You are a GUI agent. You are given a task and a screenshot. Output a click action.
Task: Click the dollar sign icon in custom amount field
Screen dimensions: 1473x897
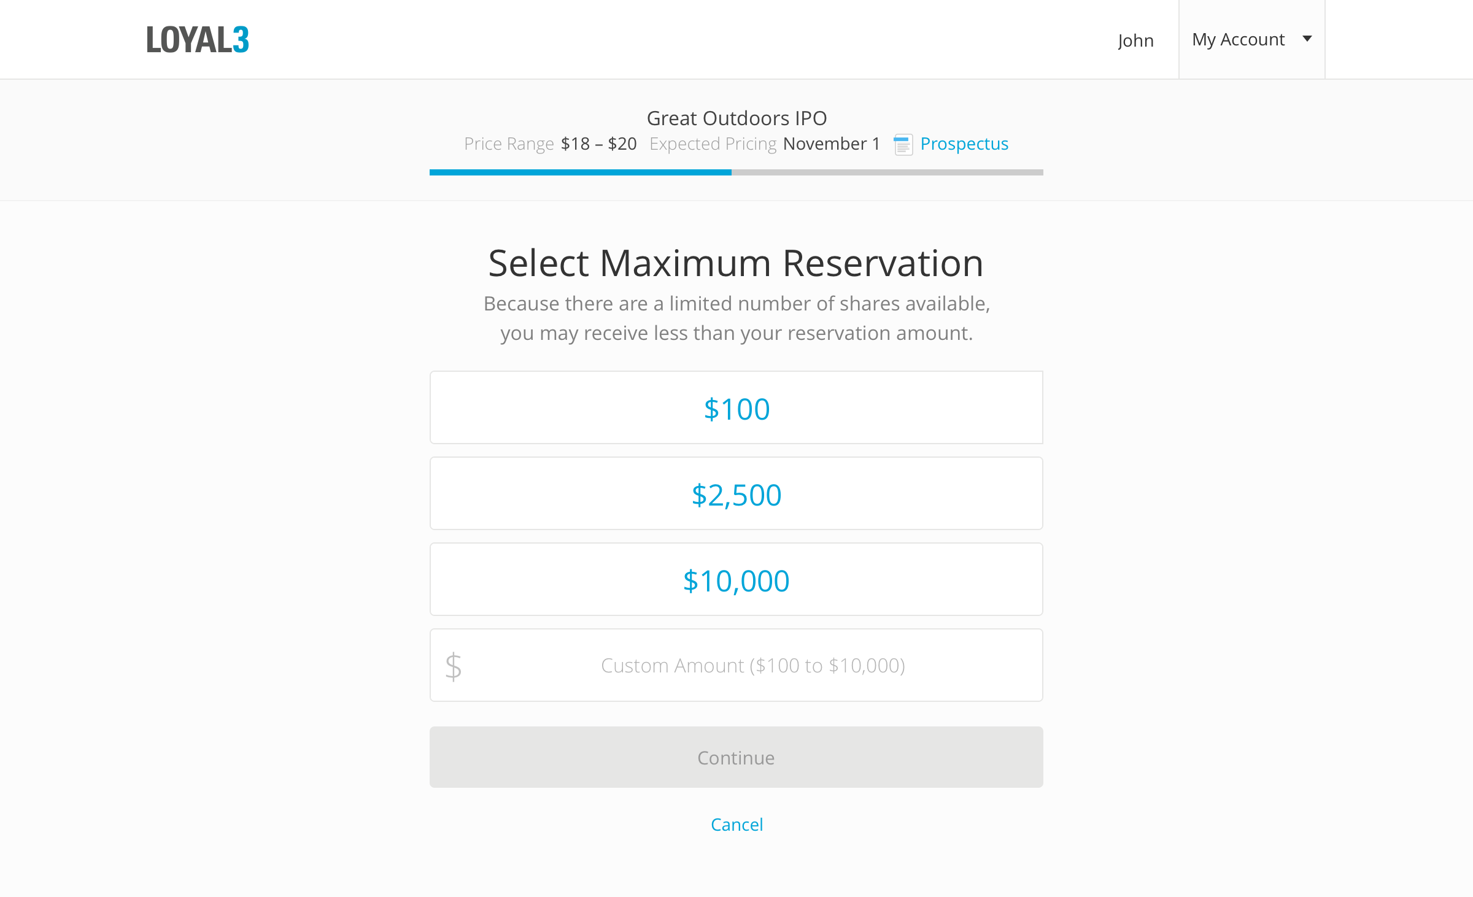pos(454,666)
